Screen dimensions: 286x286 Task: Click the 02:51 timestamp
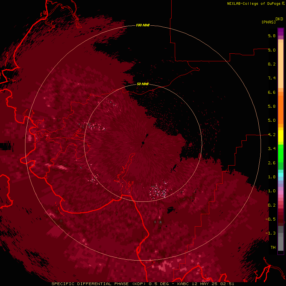coord(227,284)
